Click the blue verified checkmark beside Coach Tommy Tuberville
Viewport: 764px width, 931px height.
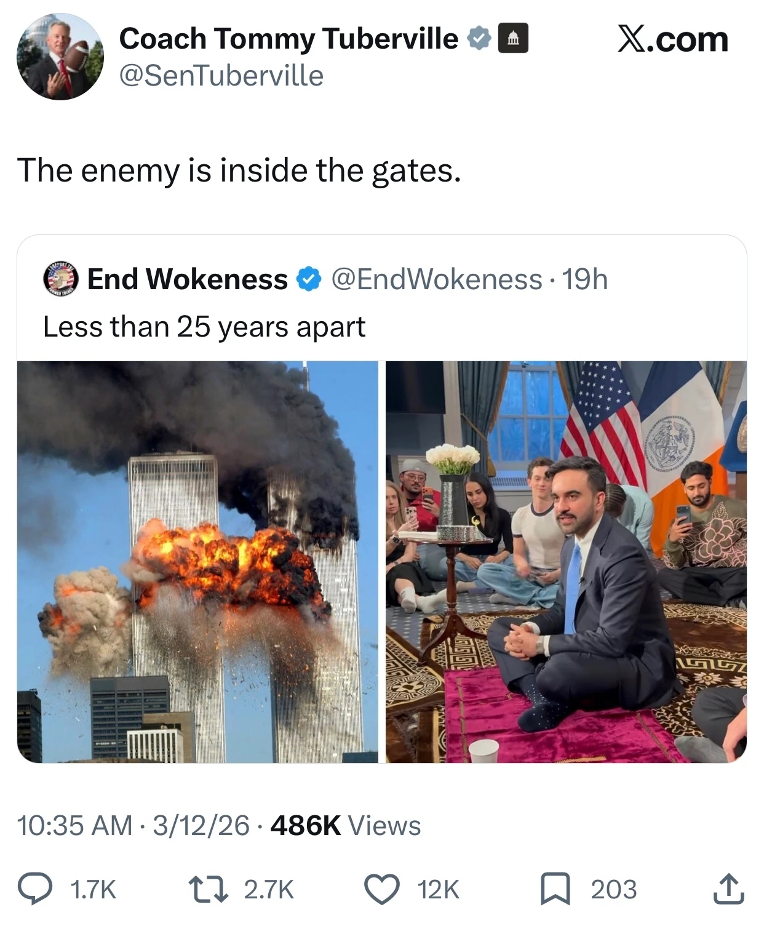[x=479, y=39]
